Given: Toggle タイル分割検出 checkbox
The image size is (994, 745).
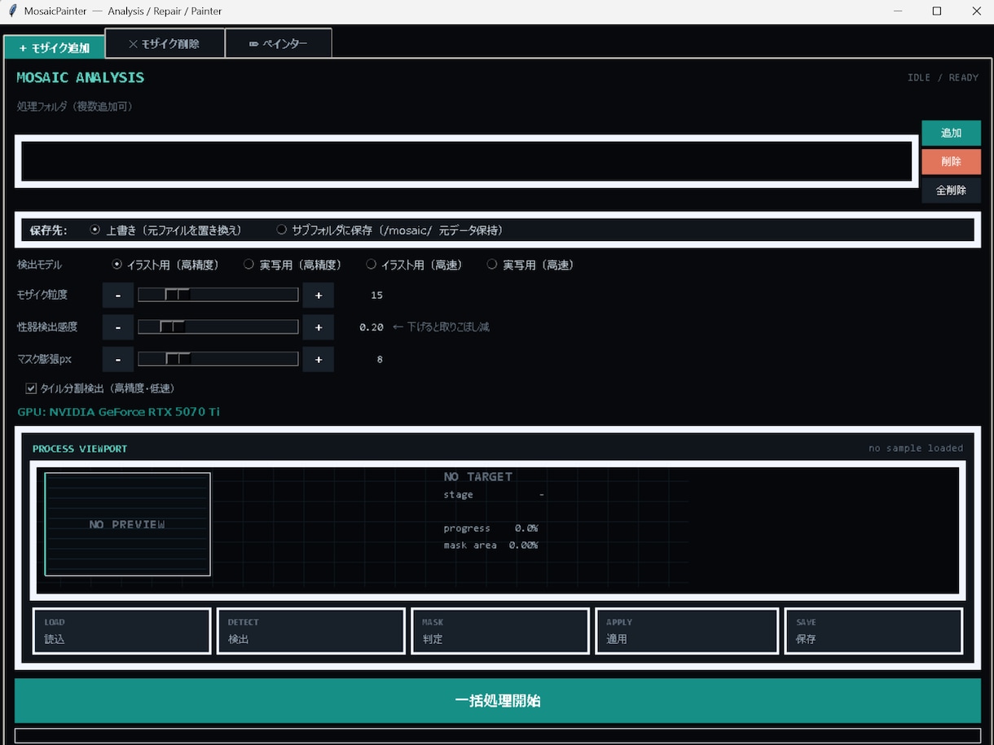Looking at the screenshot, I should (x=32, y=388).
